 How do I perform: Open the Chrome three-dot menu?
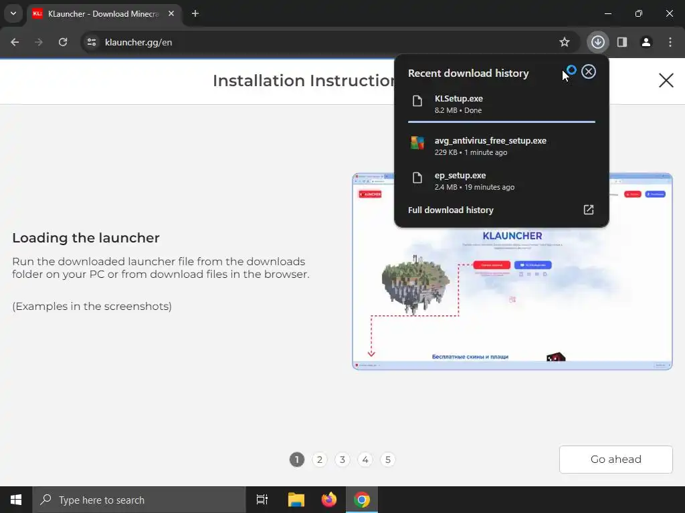coord(670,42)
